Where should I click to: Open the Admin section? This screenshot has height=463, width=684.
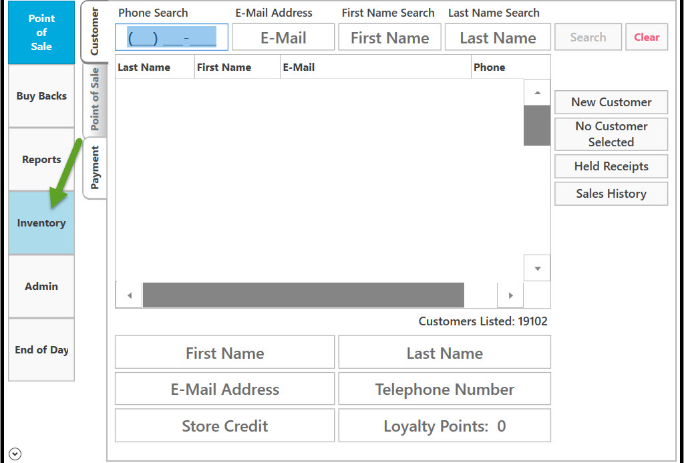[x=41, y=286]
